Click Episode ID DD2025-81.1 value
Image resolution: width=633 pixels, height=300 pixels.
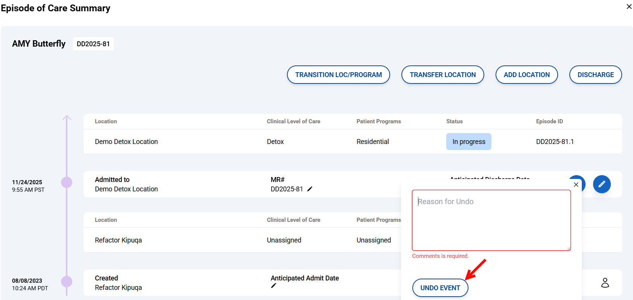pyautogui.click(x=555, y=142)
